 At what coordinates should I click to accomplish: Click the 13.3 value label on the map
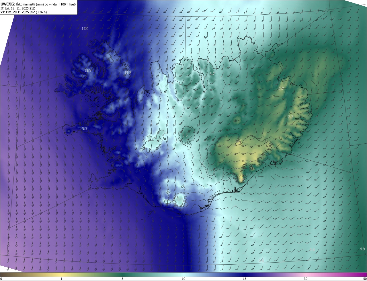pos(83,129)
